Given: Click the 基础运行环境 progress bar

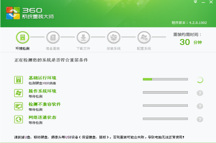Looking at the screenshot, I should [165, 79].
